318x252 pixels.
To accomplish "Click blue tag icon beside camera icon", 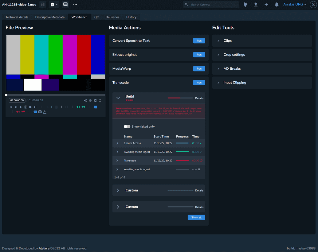I will click(x=35, y=112).
